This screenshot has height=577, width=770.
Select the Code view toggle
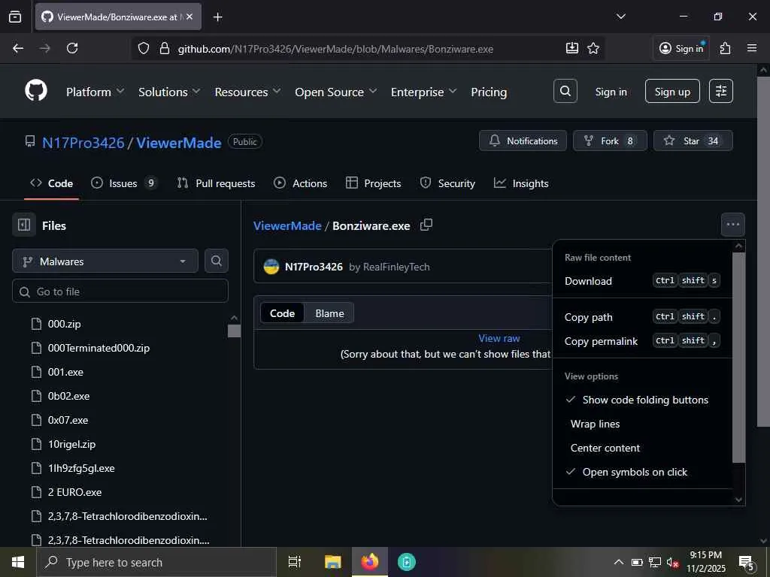pyautogui.click(x=283, y=313)
